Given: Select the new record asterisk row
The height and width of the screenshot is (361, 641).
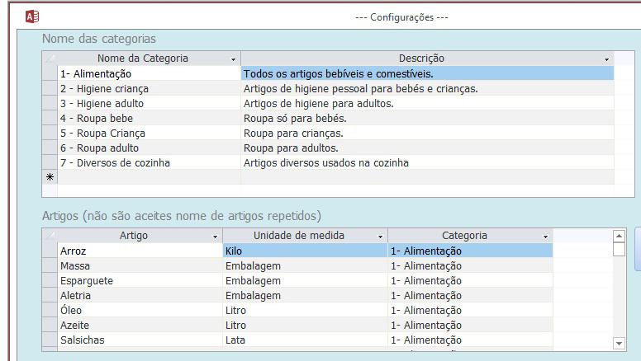Looking at the screenshot, I should (x=50, y=177).
